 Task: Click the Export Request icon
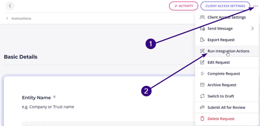pos(202,40)
